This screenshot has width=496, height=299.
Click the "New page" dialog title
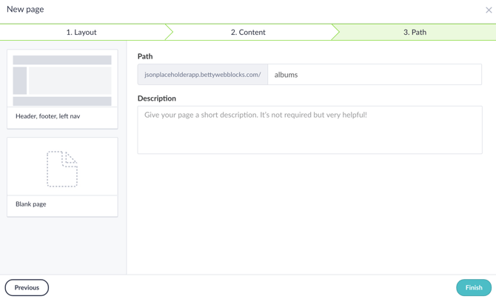tap(25, 10)
